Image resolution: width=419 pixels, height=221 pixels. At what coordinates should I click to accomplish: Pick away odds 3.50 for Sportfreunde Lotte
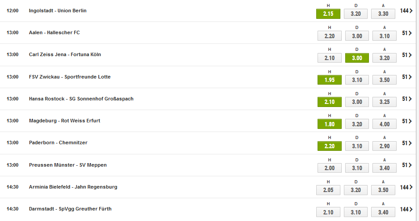click(385, 80)
